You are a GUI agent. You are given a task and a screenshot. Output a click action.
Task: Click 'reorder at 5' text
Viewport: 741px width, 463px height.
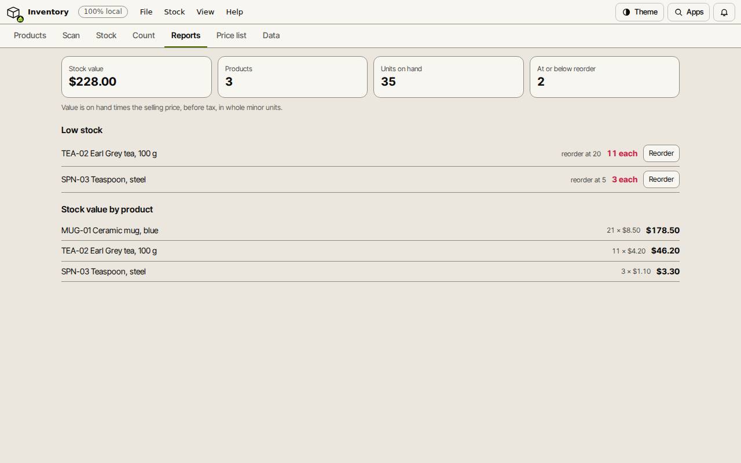[588, 180]
